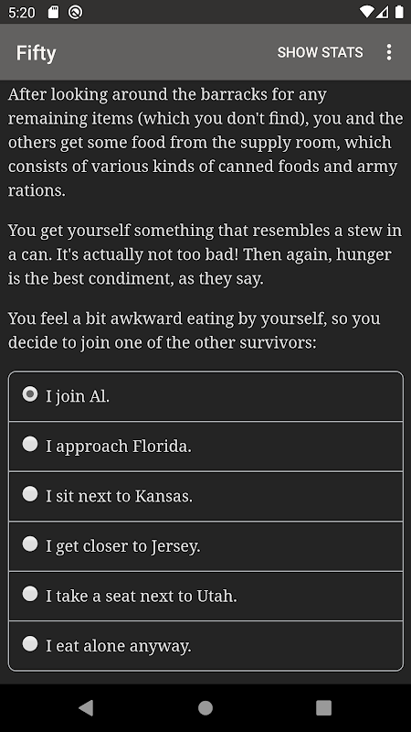Tap the do-not-disturb style notification icon
The width and height of the screenshot is (411, 732).
point(75,12)
